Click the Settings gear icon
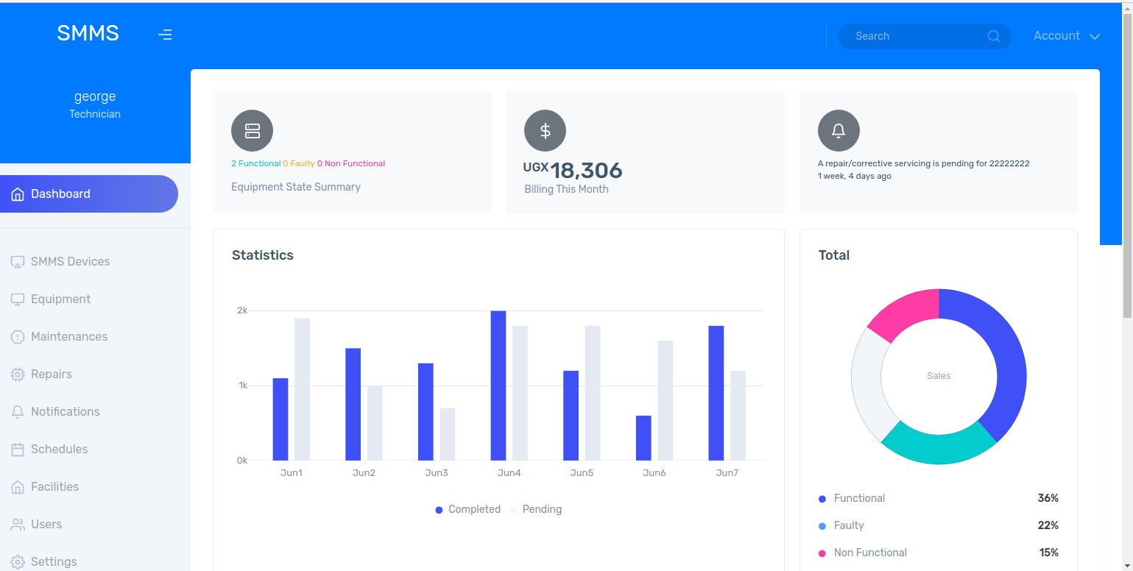Image resolution: width=1133 pixels, height=571 pixels. (x=18, y=562)
